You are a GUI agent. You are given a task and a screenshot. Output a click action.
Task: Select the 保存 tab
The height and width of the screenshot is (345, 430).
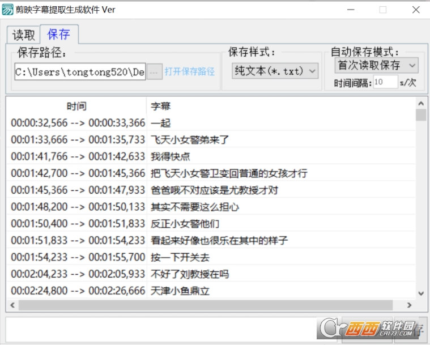click(59, 35)
